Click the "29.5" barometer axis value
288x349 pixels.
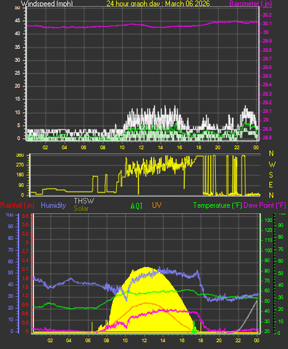pos(267,76)
